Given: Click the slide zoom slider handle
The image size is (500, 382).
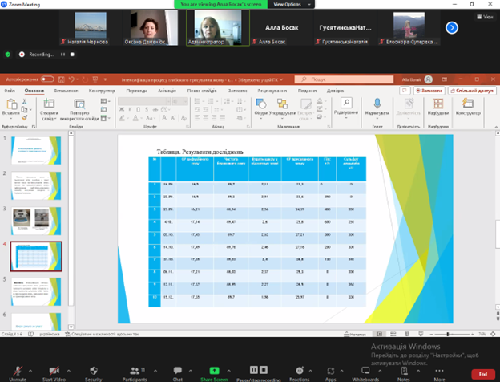Looking at the screenshot, I should 448,334.
